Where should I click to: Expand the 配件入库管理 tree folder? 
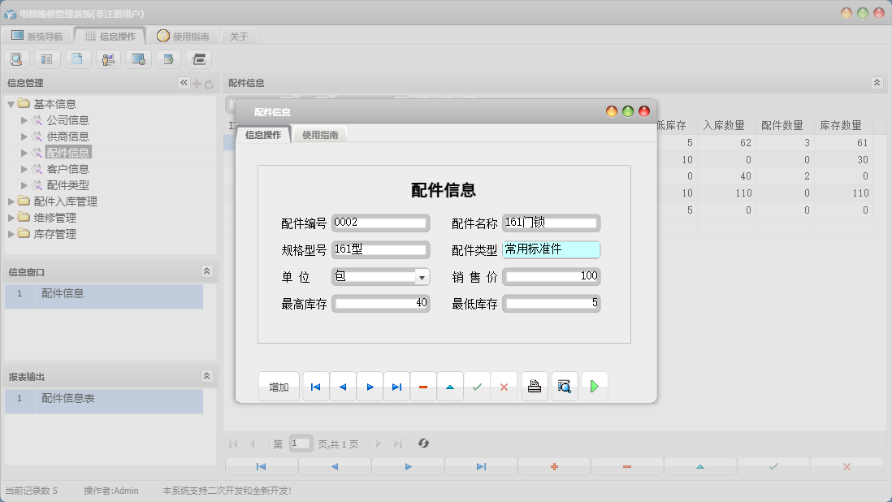[x=11, y=201]
